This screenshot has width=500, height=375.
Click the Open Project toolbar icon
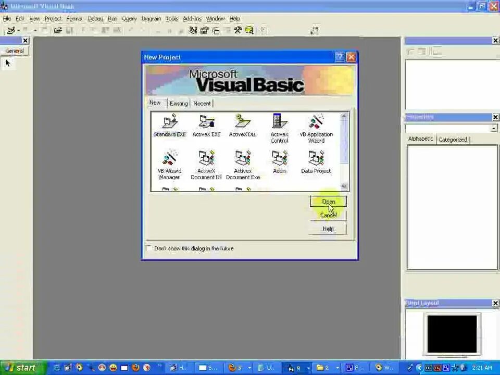pos(58,31)
